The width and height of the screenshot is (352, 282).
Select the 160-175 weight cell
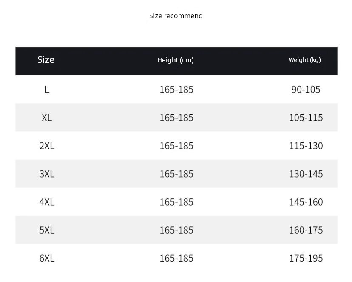point(306,230)
